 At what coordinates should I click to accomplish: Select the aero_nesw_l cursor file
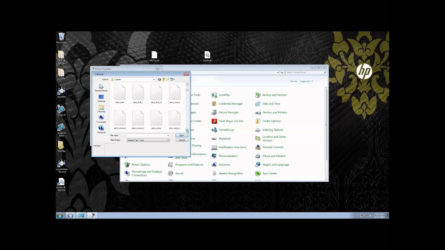click(175, 120)
